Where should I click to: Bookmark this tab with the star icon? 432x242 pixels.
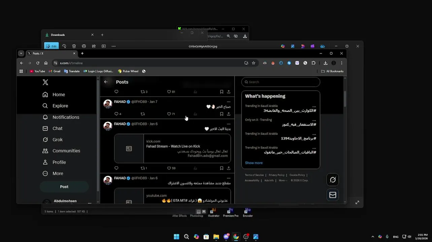point(254,63)
